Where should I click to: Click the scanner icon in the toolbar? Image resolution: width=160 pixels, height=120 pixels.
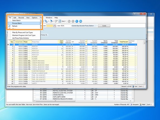pyautogui.click(x=51, y=21)
